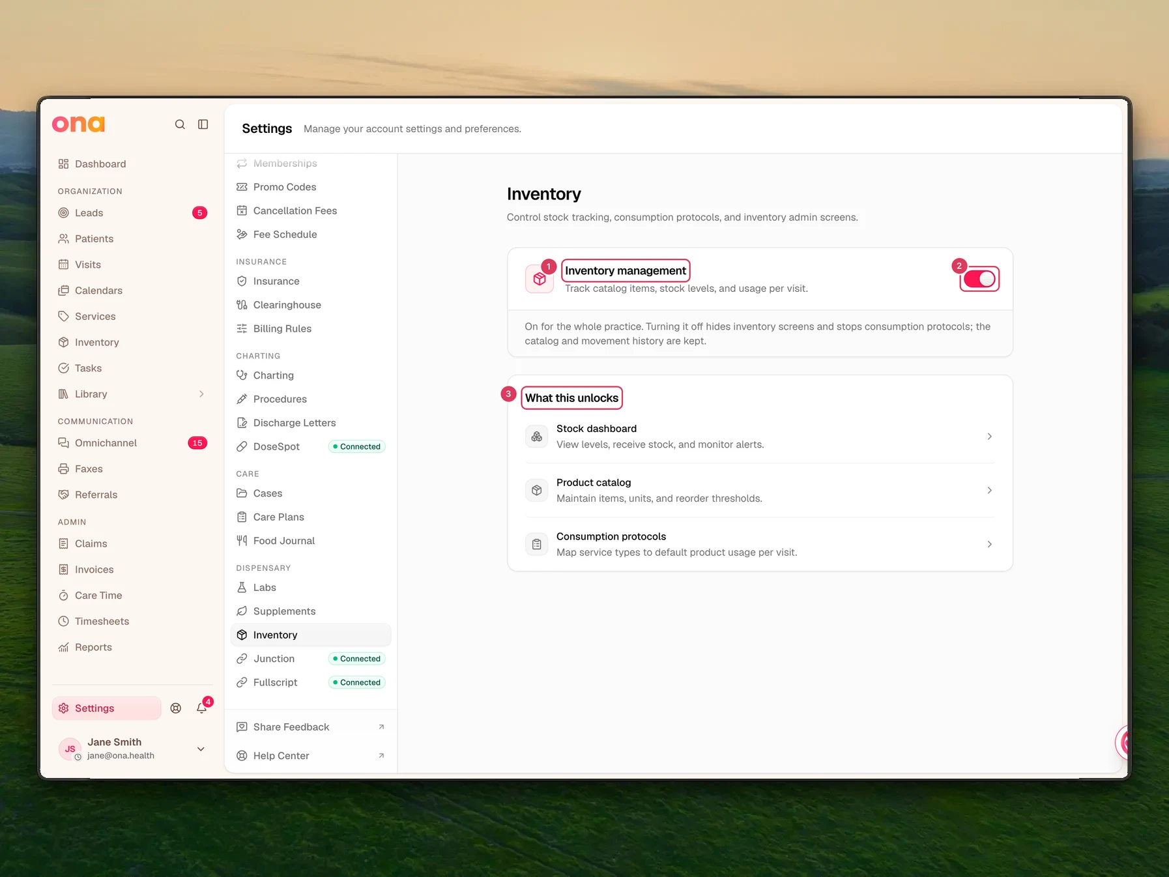1169x877 pixels.
Task: Open the notifications bell icon
Action: pyautogui.click(x=202, y=708)
